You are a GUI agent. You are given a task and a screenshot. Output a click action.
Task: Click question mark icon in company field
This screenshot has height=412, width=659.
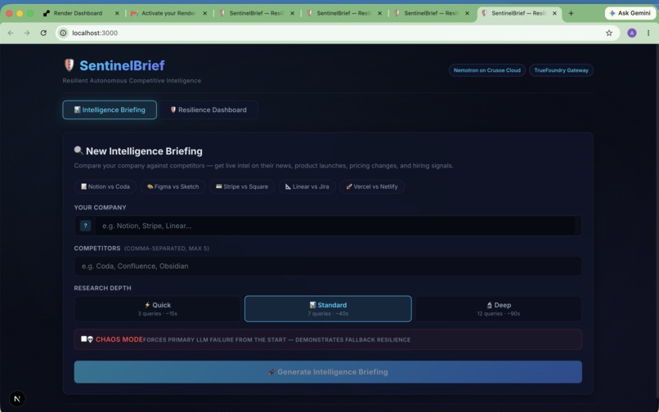tap(85, 226)
